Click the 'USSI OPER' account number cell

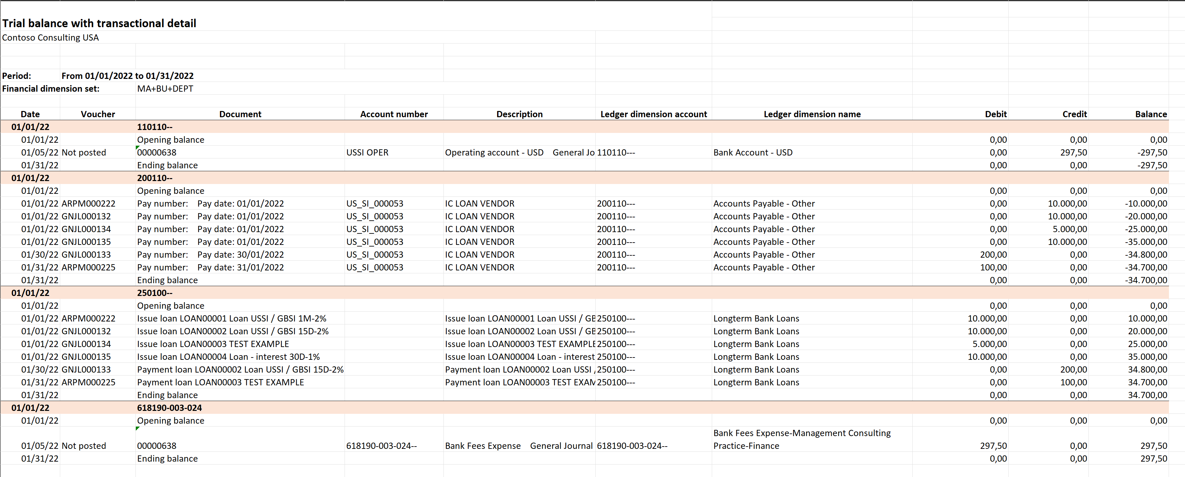[367, 153]
